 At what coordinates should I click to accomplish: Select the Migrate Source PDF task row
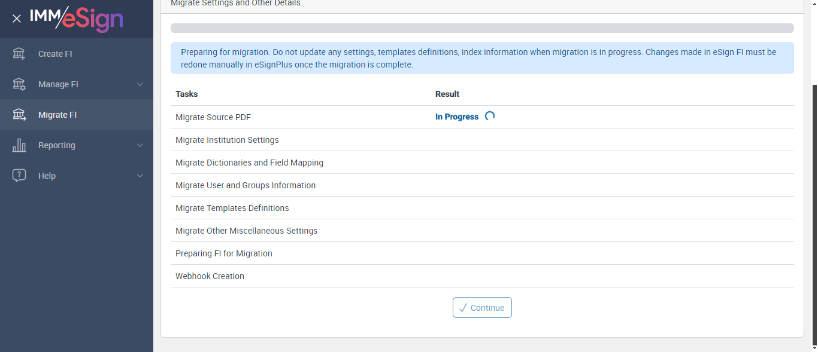pyautogui.click(x=213, y=117)
